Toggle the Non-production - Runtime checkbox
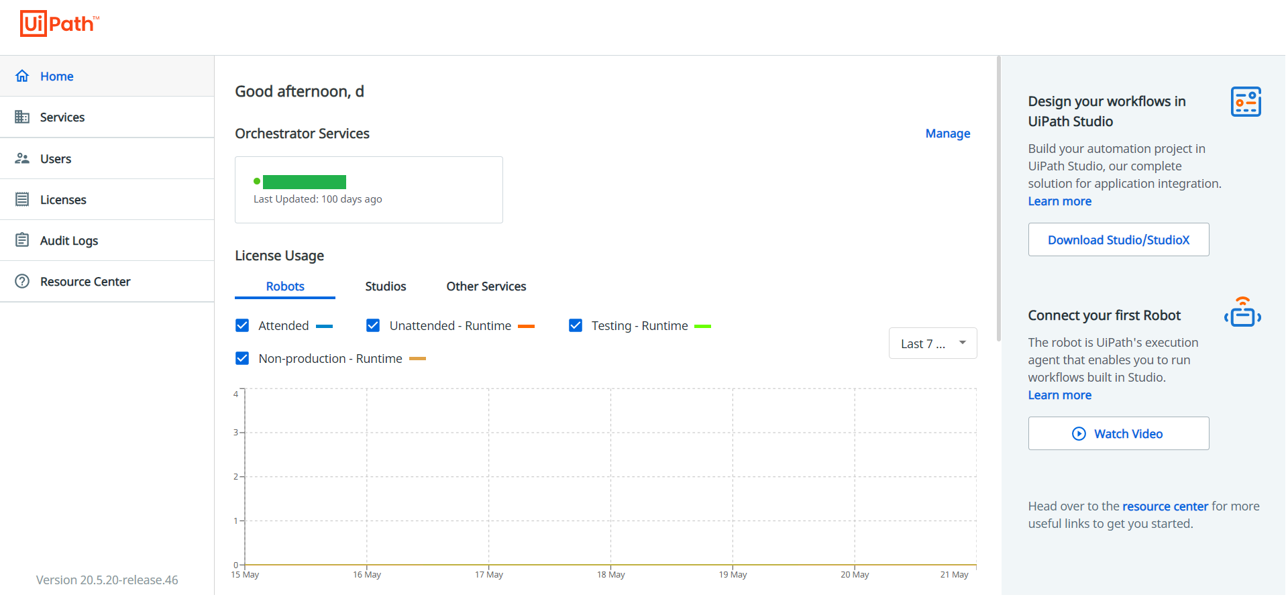 click(x=242, y=358)
